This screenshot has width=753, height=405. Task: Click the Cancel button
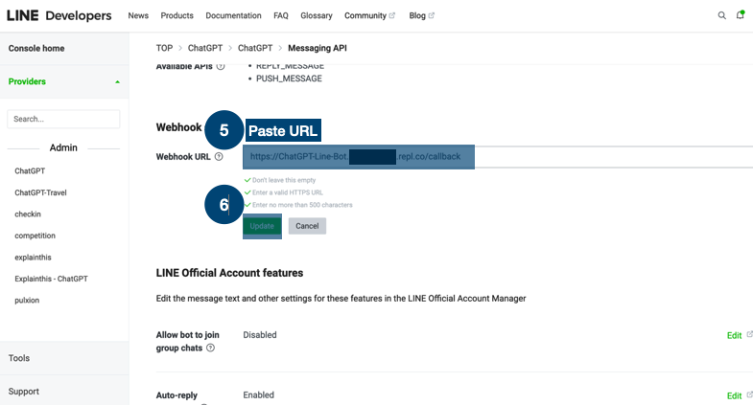(307, 226)
